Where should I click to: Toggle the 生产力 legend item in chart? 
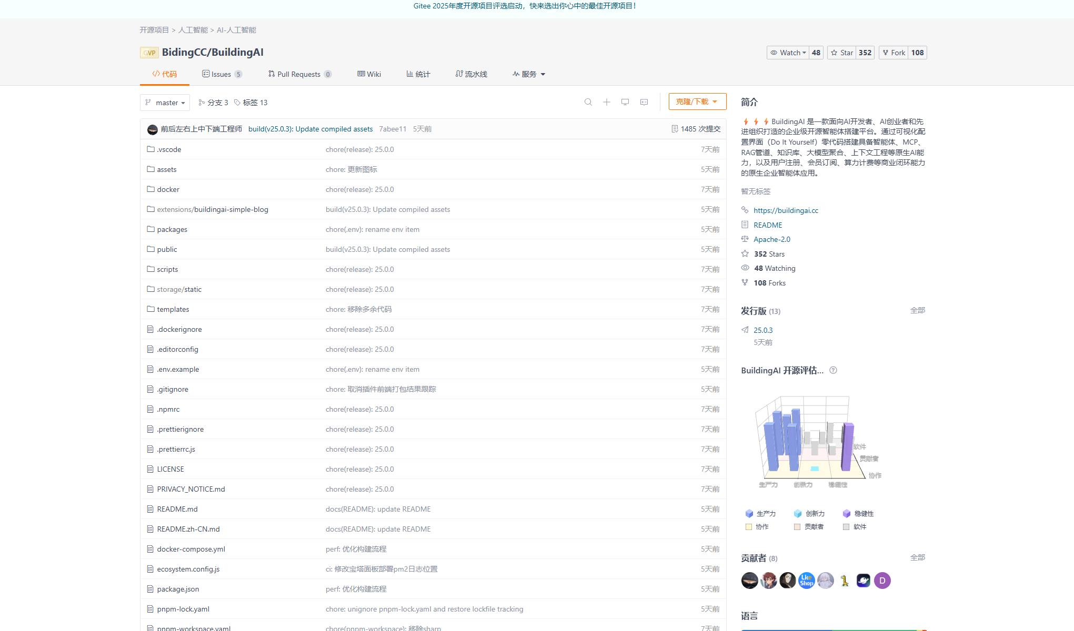pos(761,514)
